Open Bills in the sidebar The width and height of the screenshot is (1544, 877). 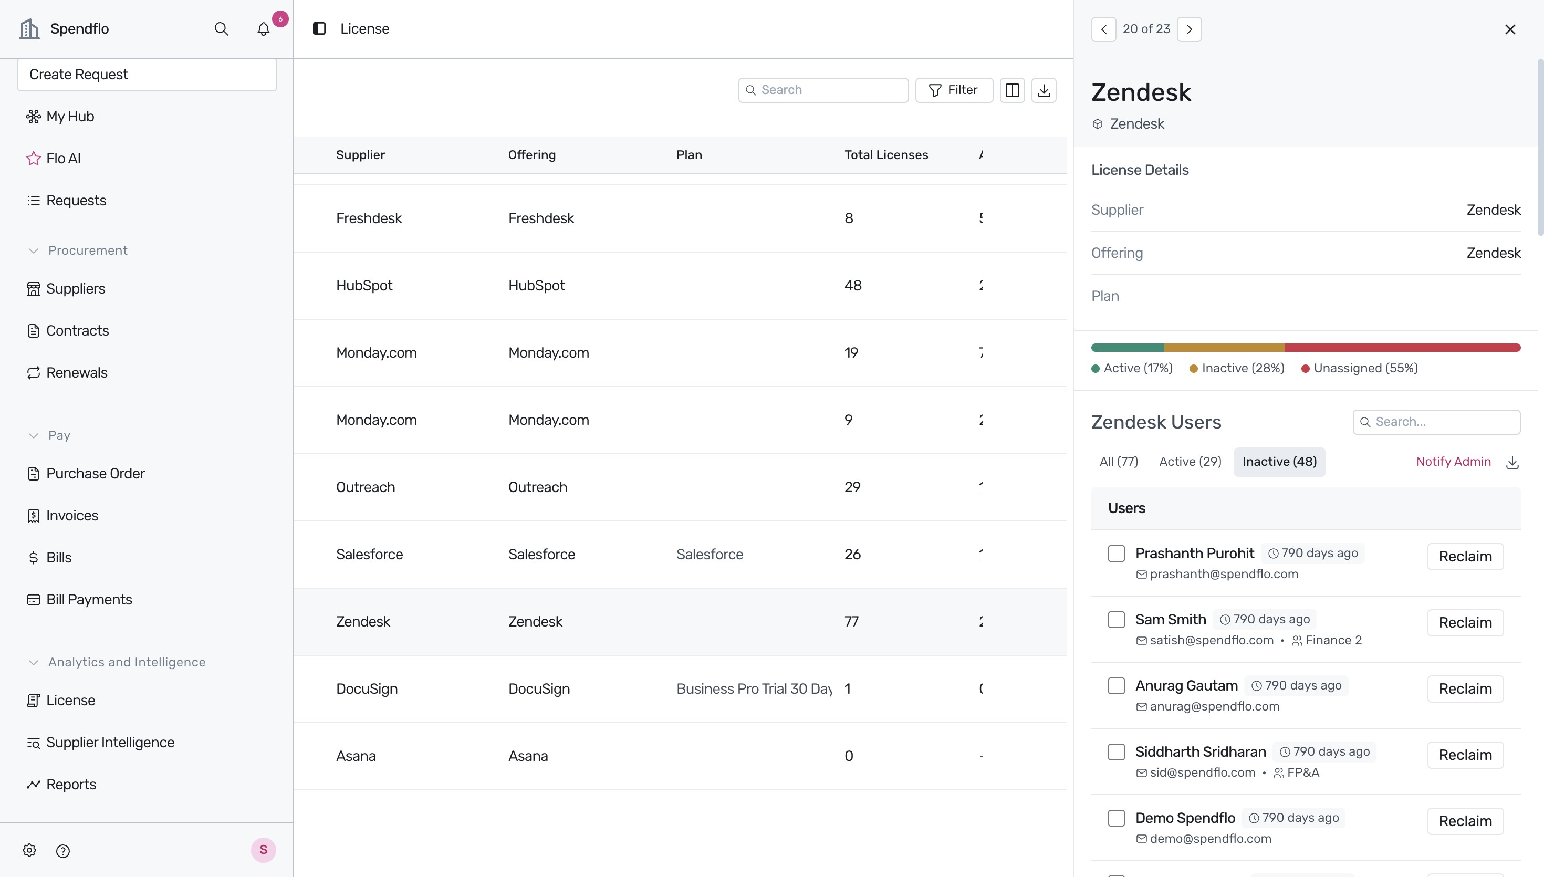tap(49, 558)
